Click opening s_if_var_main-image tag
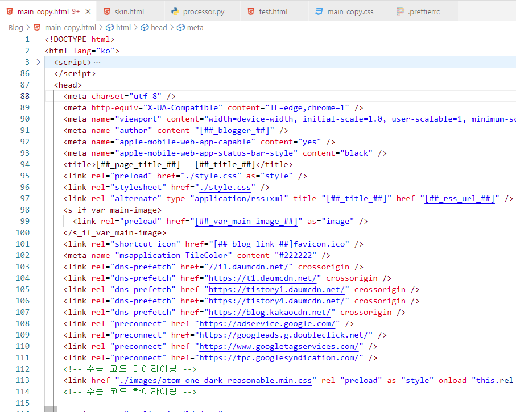Image resolution: width=516 pixels, height=412 pixels. [x=112, y=210]
